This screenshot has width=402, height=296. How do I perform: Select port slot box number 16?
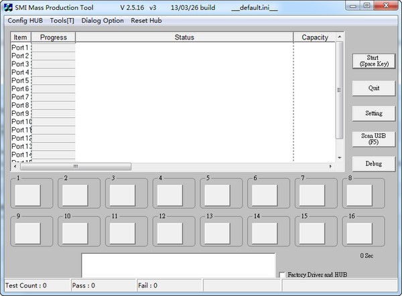point(359,232)
